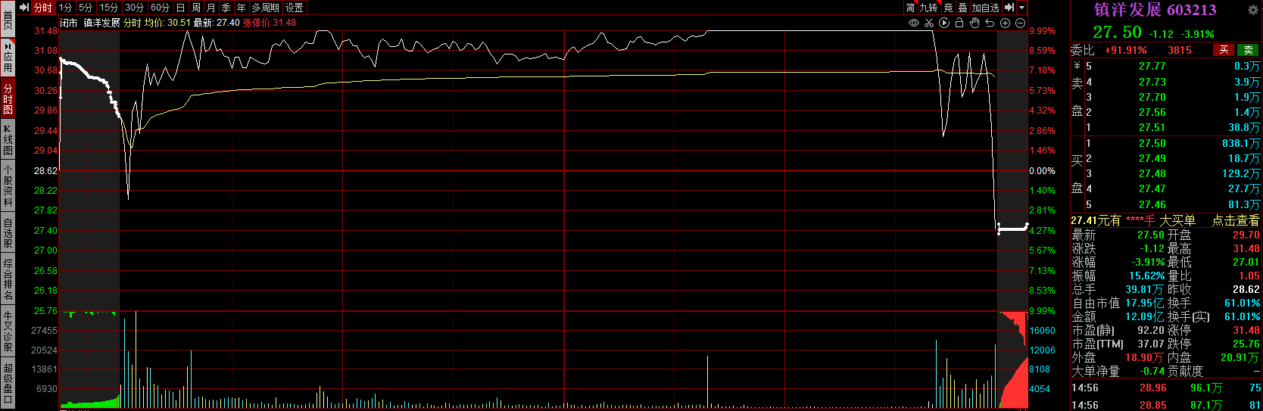This screenshot has width=1263, height=411.
Task: Open the 首页 home sidebar tab
Action: coord(8,19)
